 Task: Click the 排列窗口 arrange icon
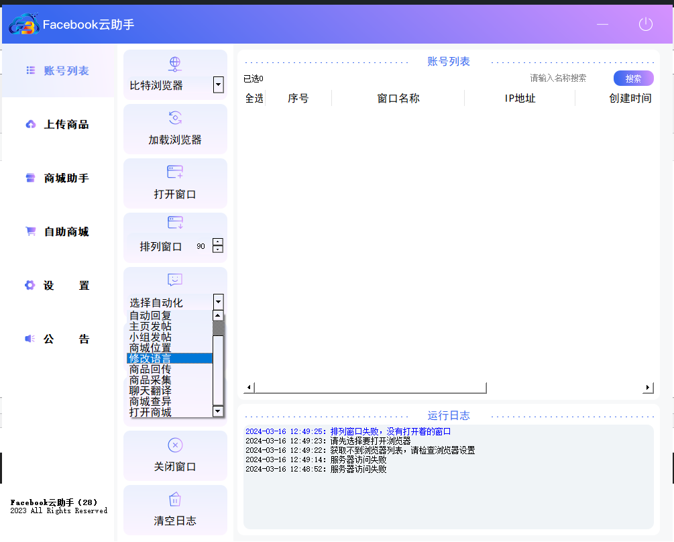point(175,223)
